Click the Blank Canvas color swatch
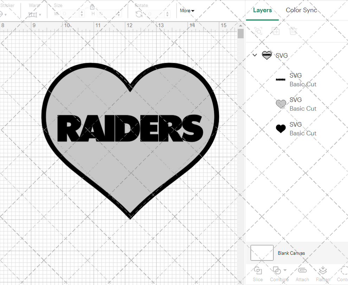348x285 pixels. [262, 253]
